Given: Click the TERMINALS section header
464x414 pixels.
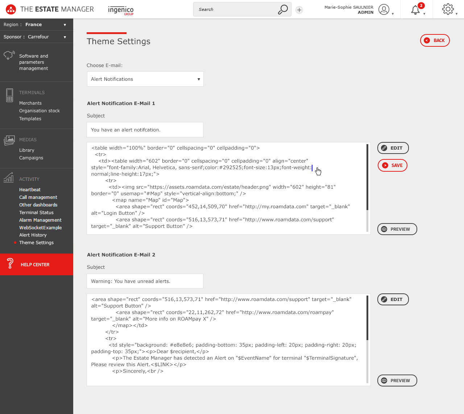Looking at the screenshot, I should click(32, 93).
